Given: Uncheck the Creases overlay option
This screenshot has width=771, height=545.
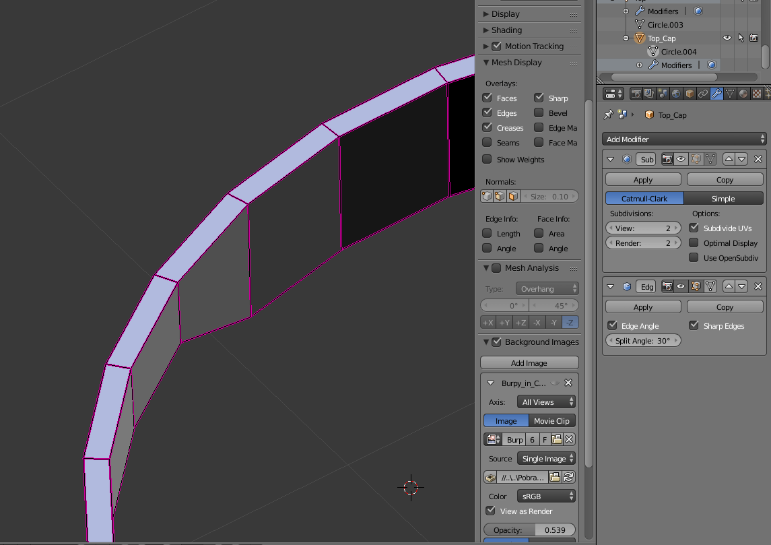Looking at the screenshot, I should [488, 128].
